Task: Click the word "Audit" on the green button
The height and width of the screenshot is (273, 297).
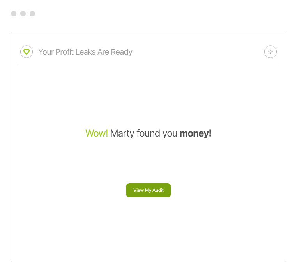Action: 158,190
